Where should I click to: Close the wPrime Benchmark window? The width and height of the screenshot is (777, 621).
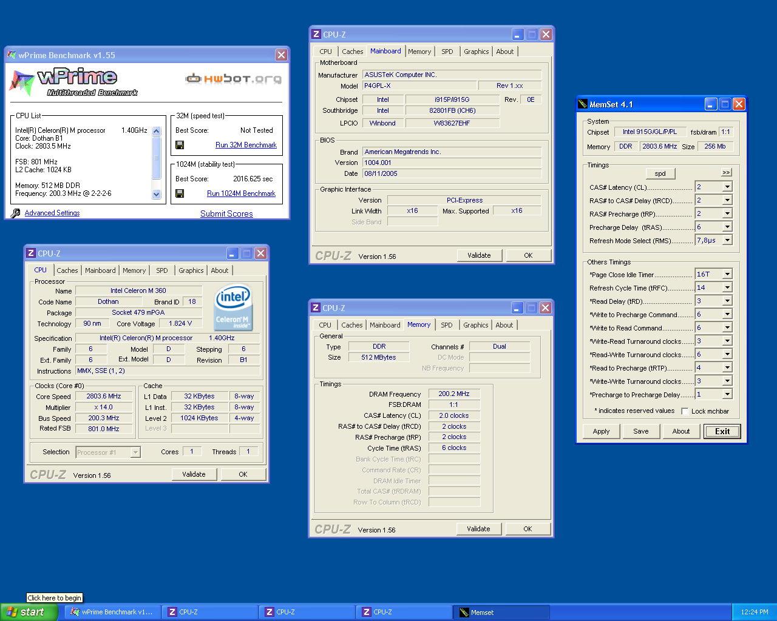point(281,55)
